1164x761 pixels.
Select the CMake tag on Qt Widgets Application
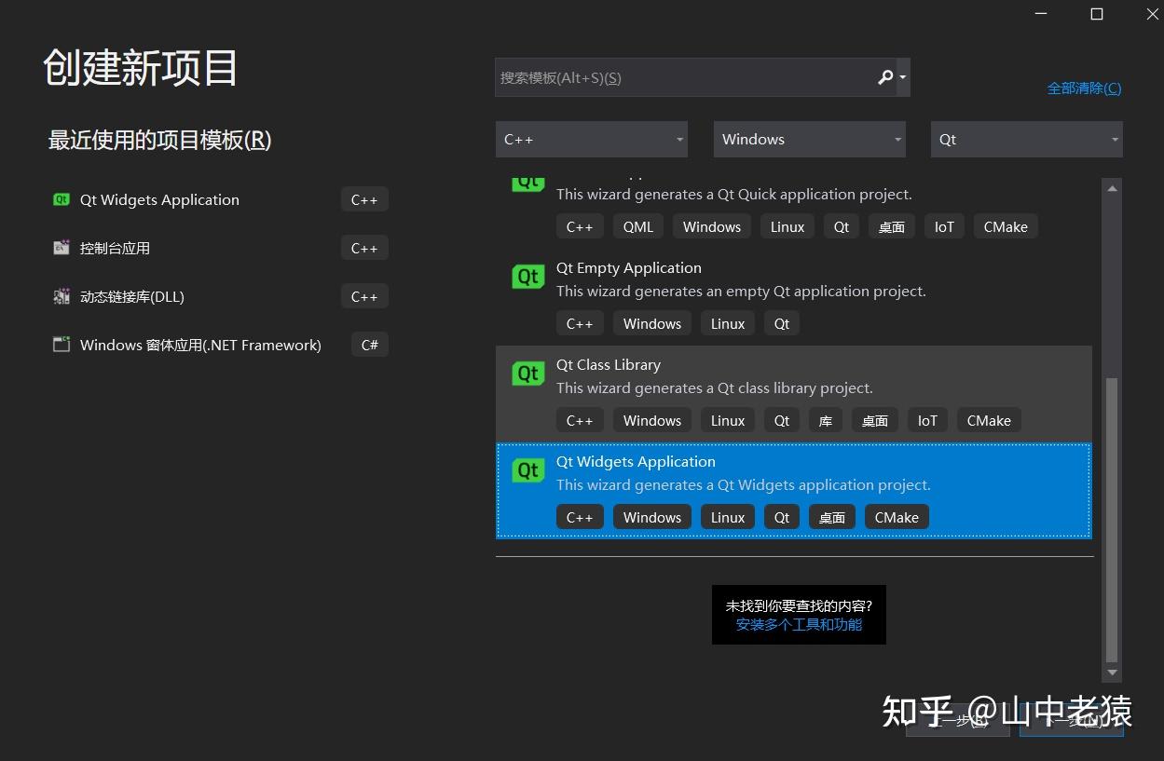(896, 517)
